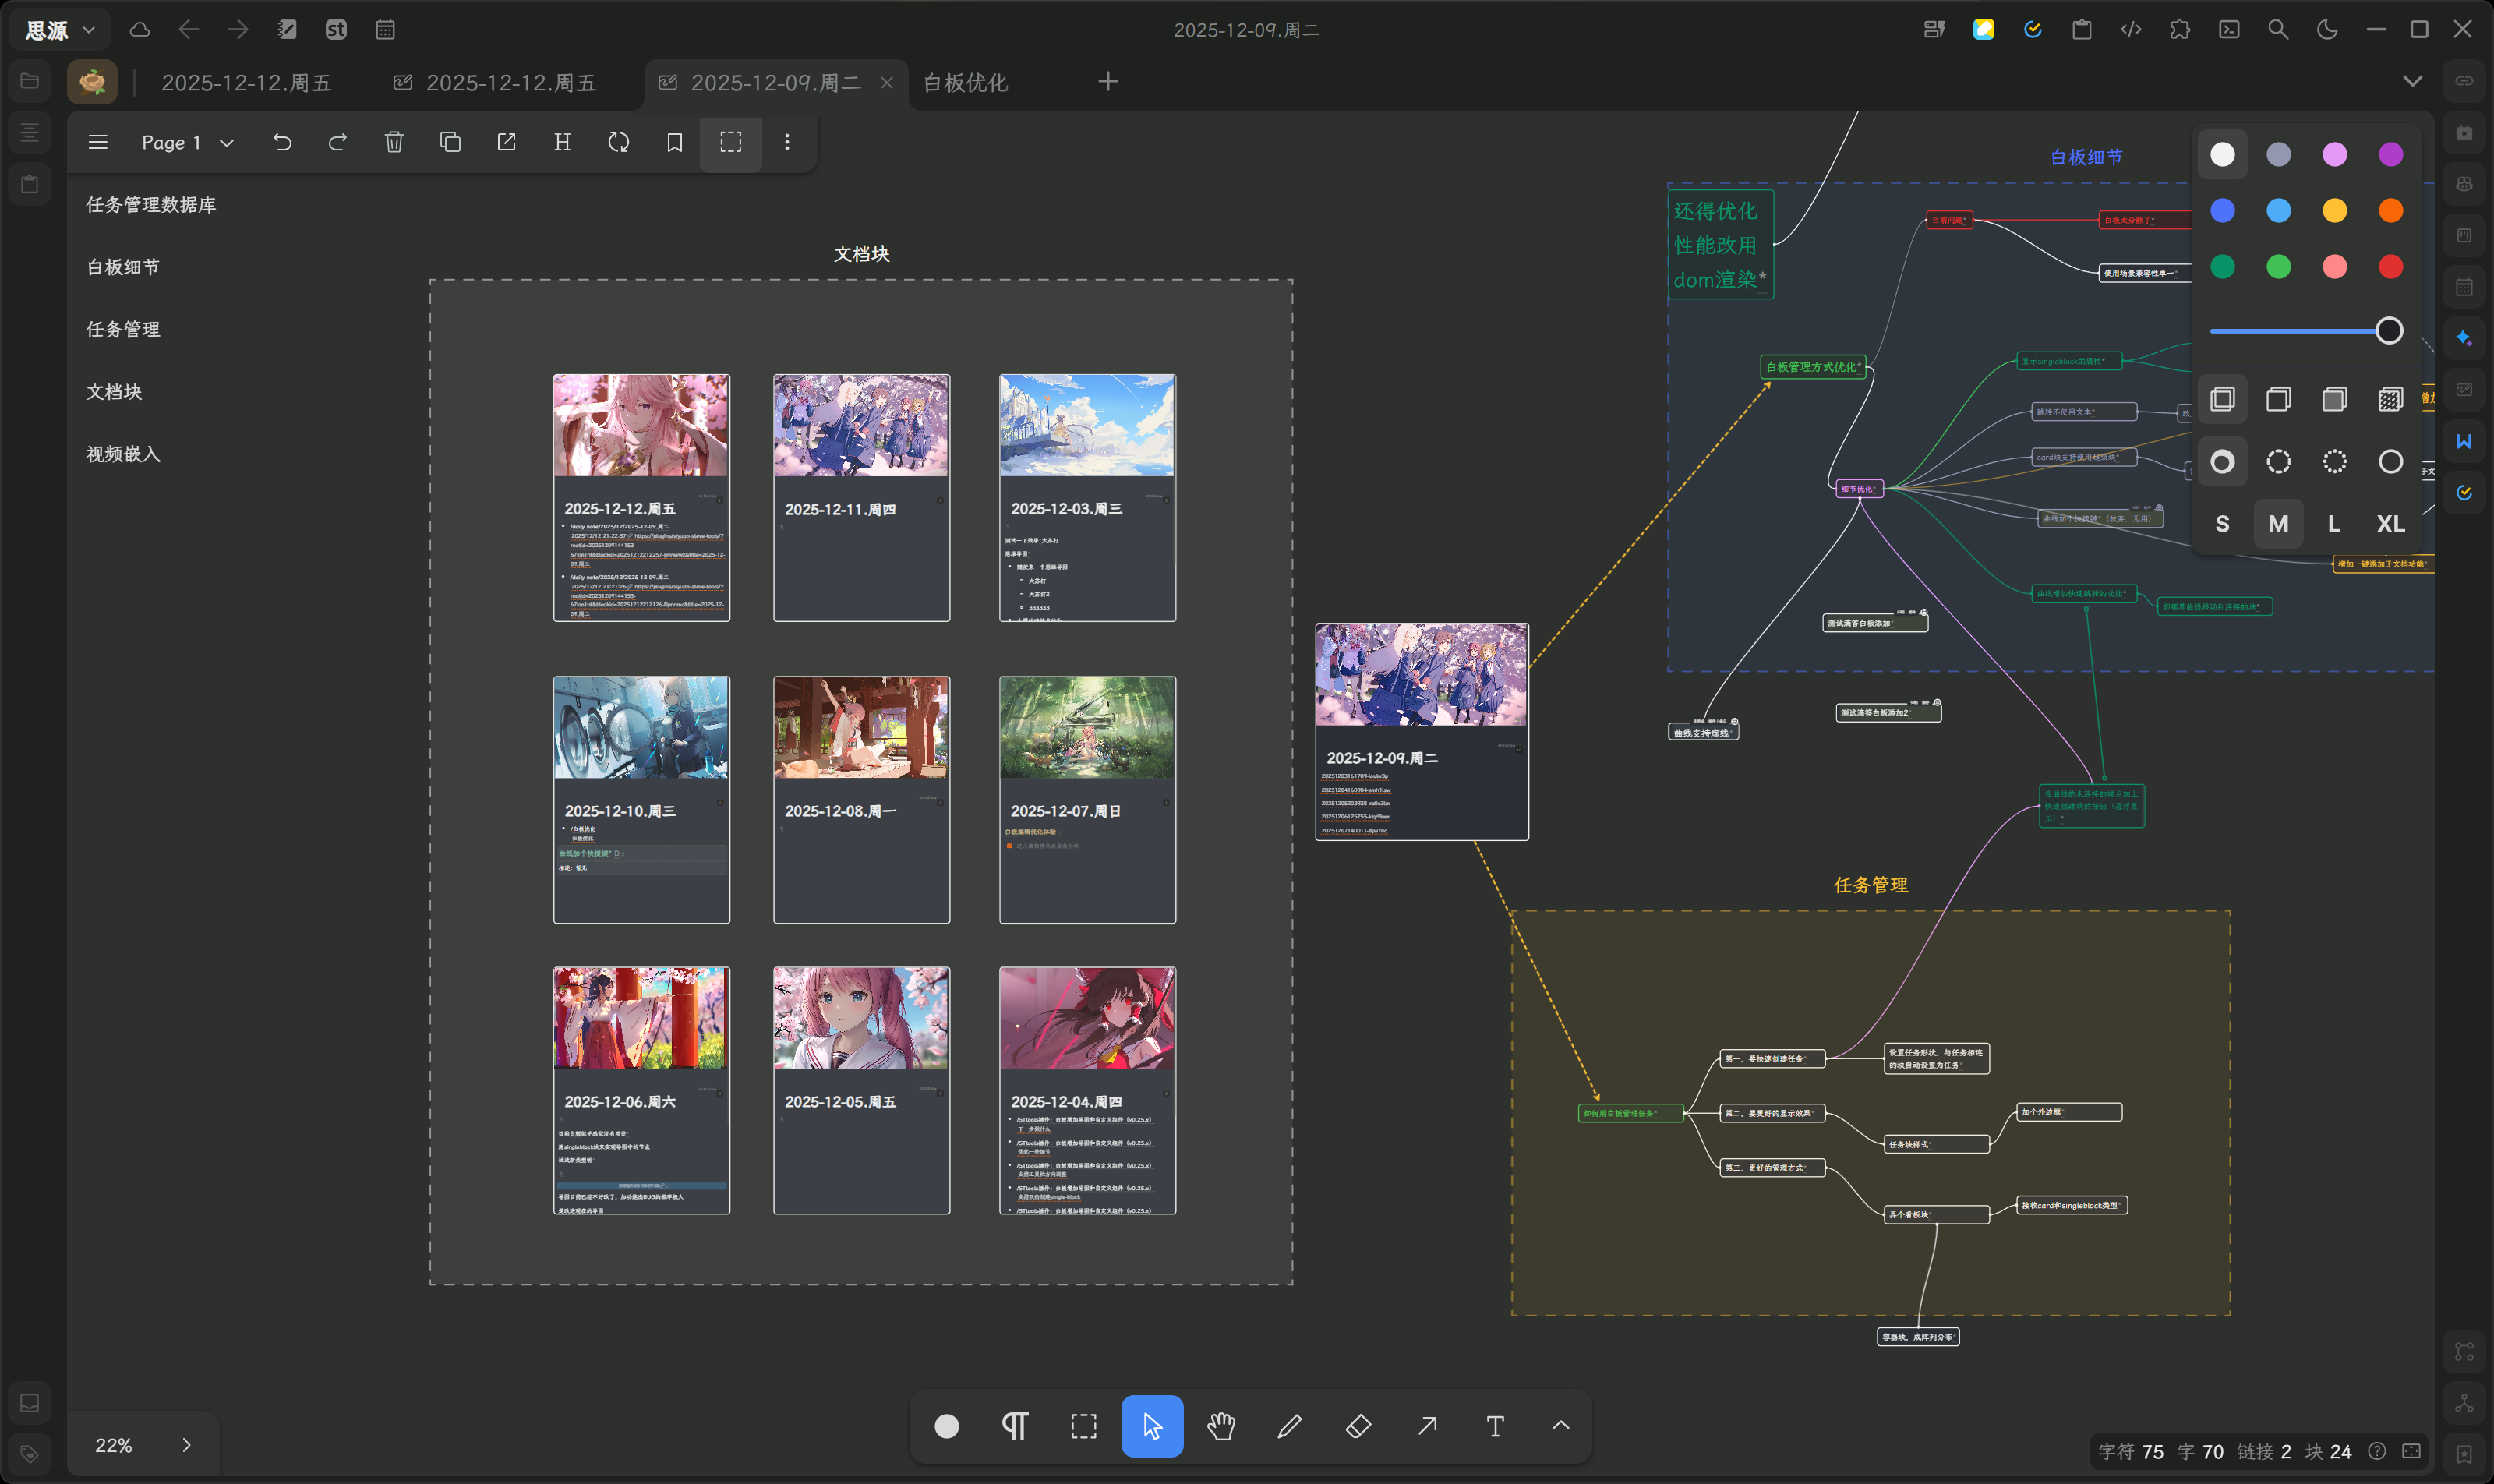Image resolution: width=2494 pixels, height=1484 pixels.
Task: Expand the bottom toolbar with the up chevron
Action: [x=1560, y=1426]
